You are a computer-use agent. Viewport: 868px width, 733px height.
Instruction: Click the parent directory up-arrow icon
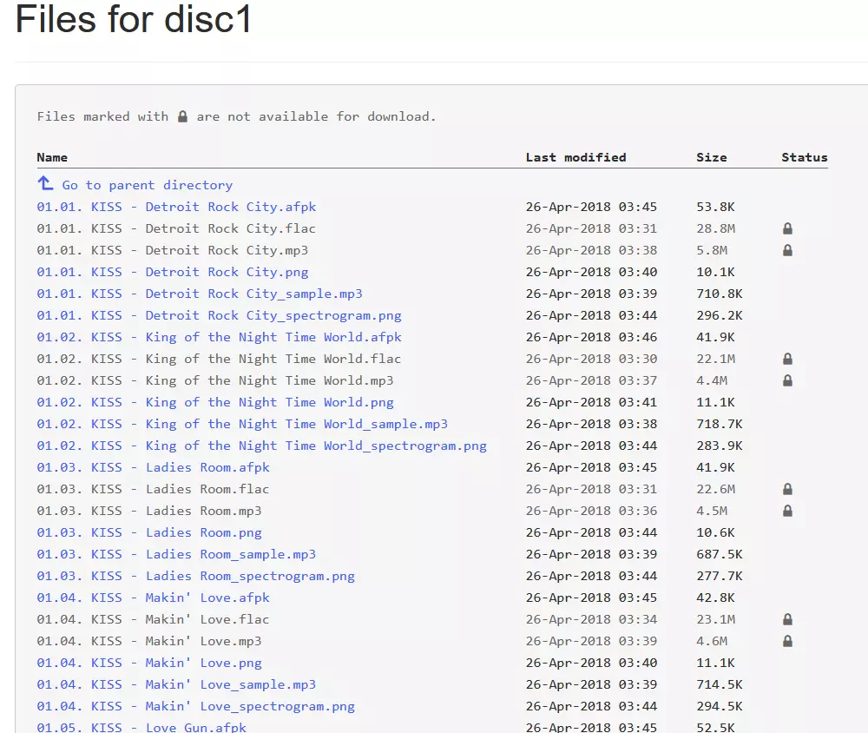[45, 183]
